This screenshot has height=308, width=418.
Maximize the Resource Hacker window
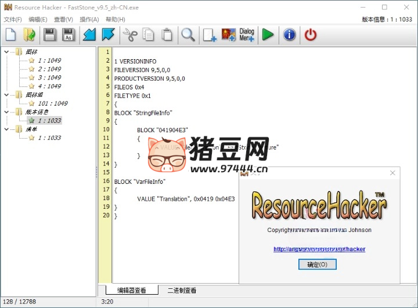pos(384,8)
